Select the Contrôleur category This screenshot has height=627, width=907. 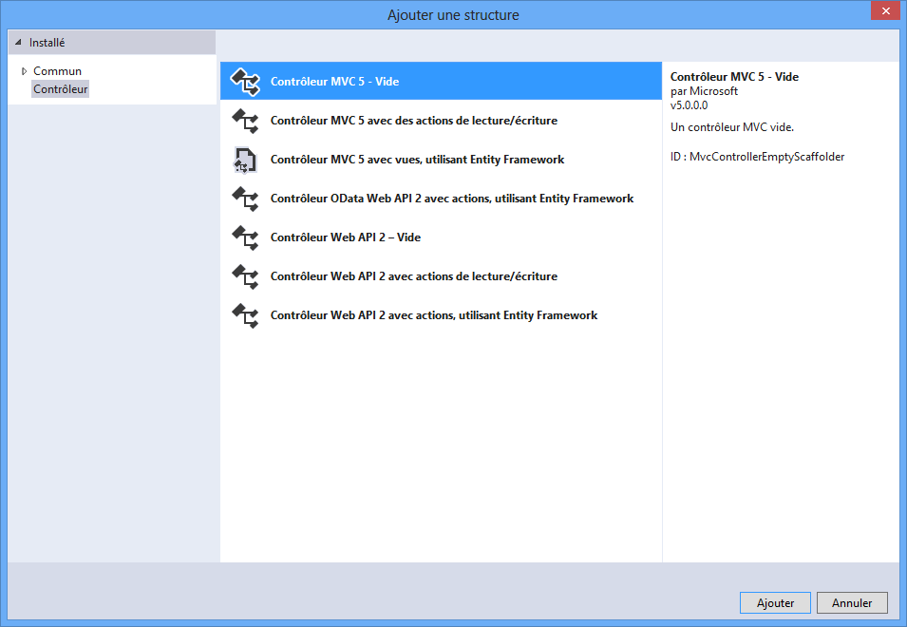(60, 89)
